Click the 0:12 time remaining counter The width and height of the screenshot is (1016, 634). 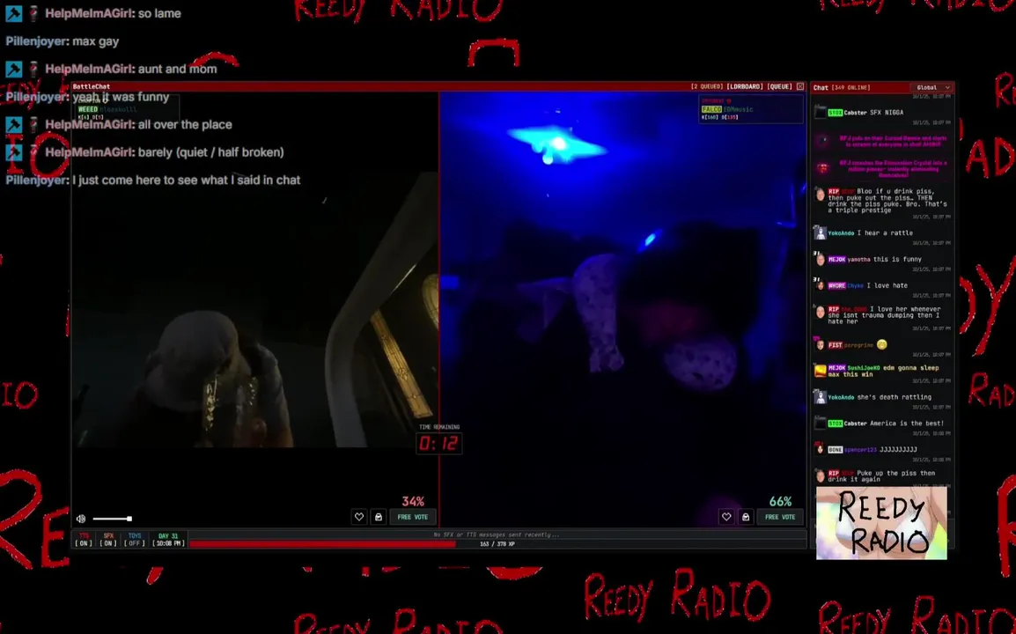tap(438, 444)
